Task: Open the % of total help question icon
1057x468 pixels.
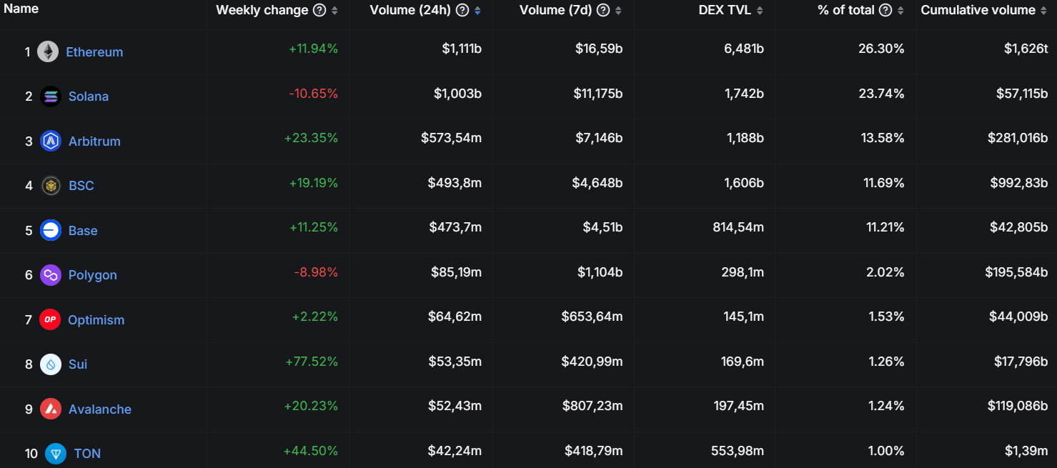Action: (x=885, y=10)
